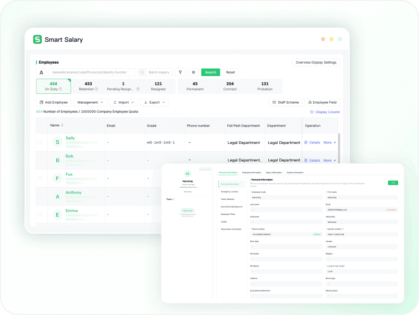Click Anthony's avatar circle A

(57, 197)
